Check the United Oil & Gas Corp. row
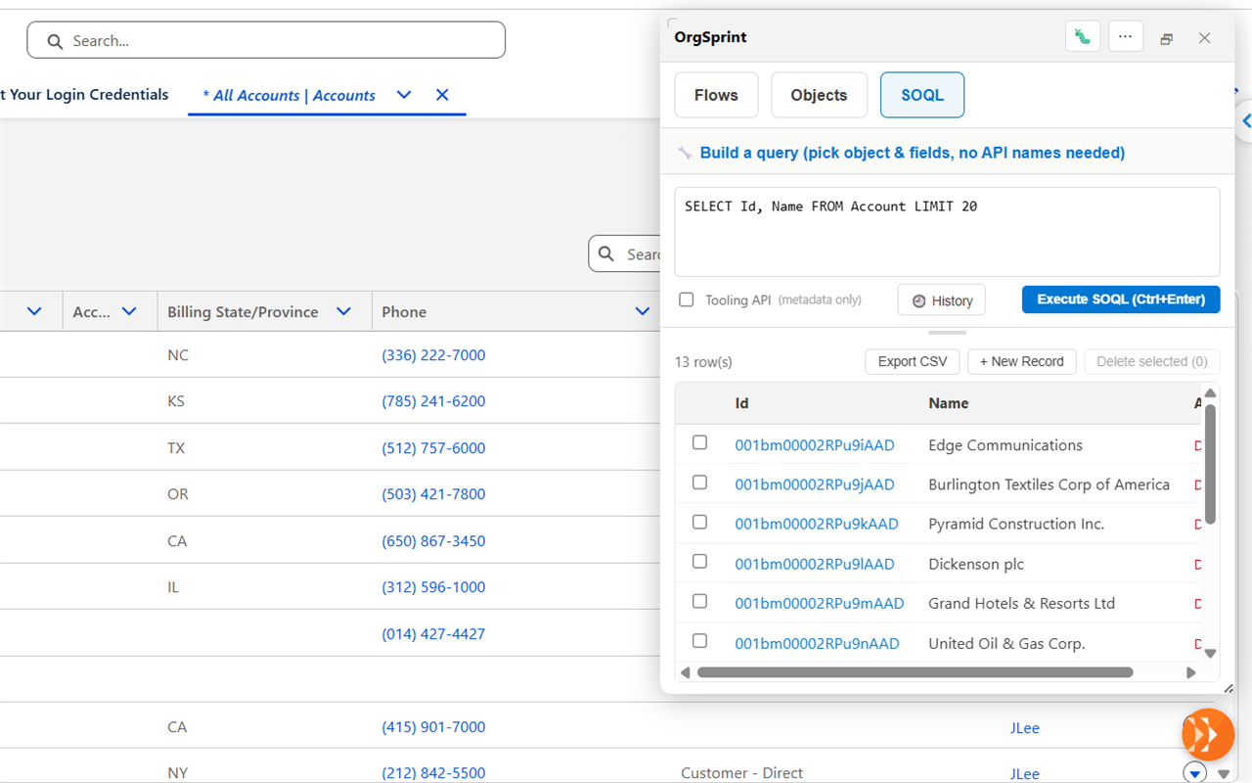 coord(699,640)
